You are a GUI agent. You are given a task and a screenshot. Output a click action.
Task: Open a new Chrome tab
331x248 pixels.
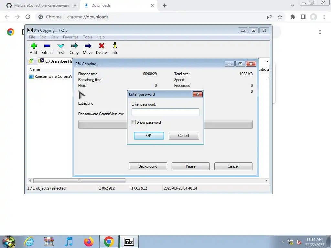pos(165,5)
